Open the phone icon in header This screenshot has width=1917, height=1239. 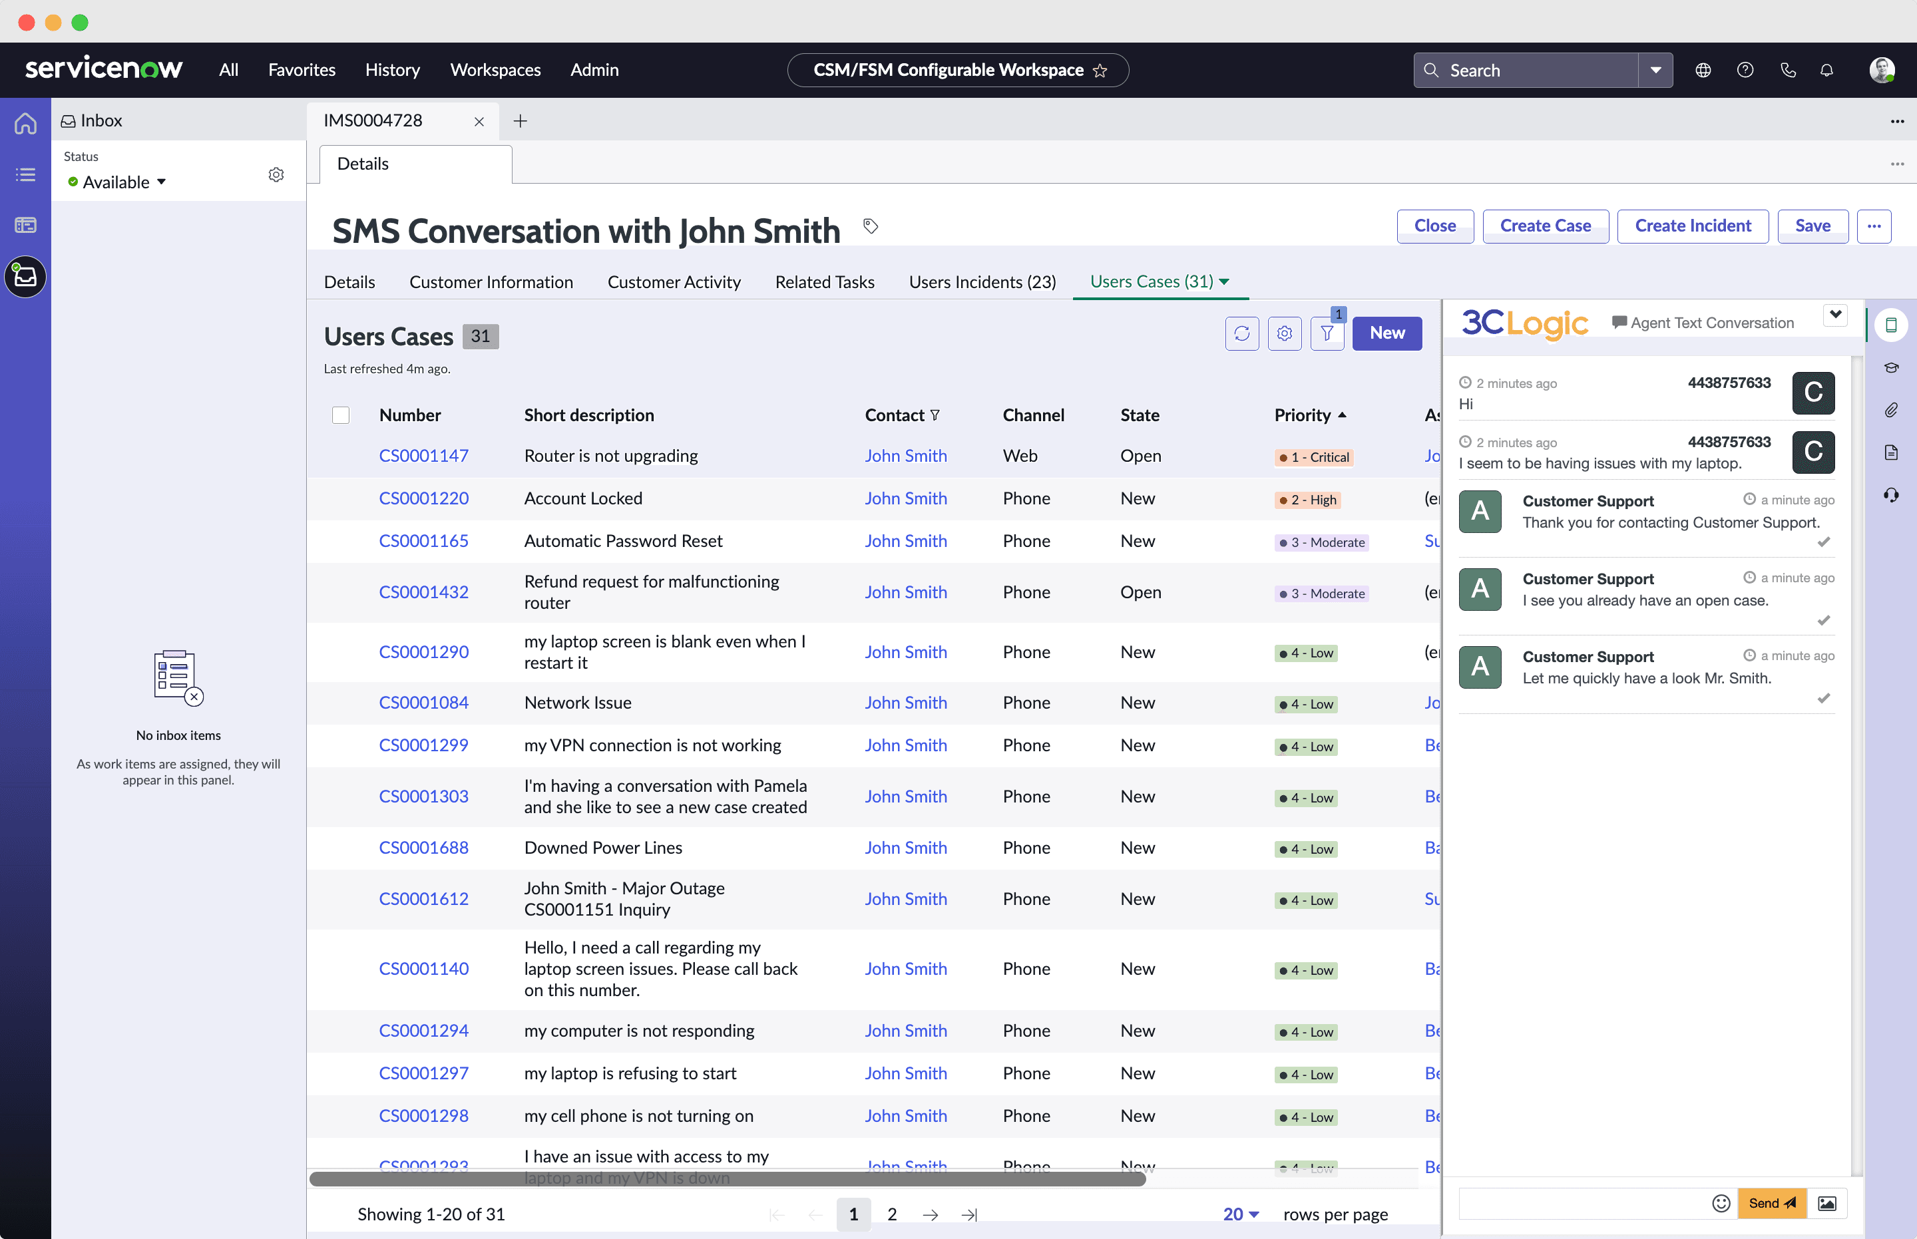(1787, 70)
